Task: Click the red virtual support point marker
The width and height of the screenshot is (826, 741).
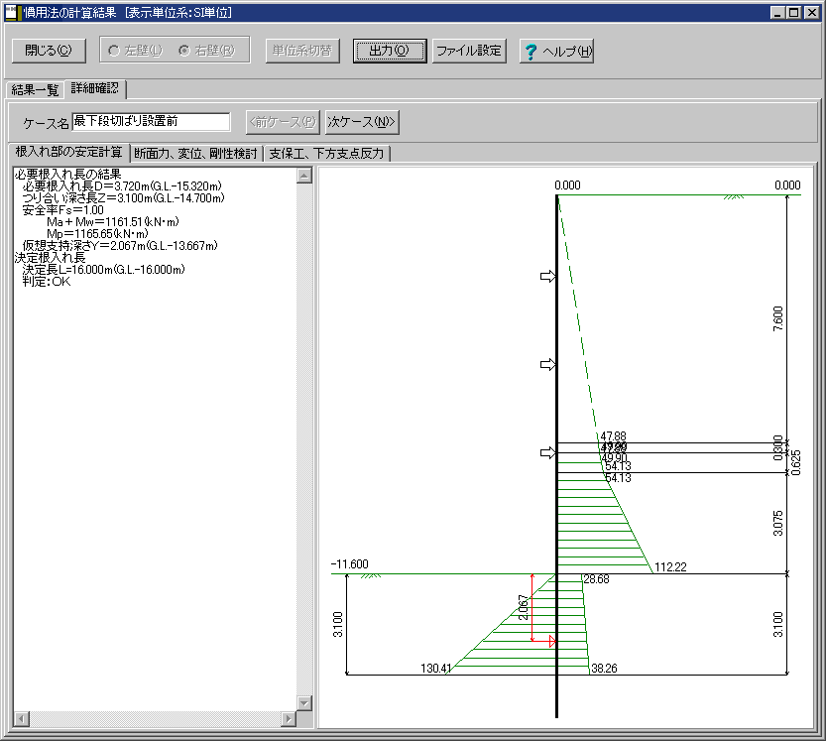Action: (x=552, y=642)
